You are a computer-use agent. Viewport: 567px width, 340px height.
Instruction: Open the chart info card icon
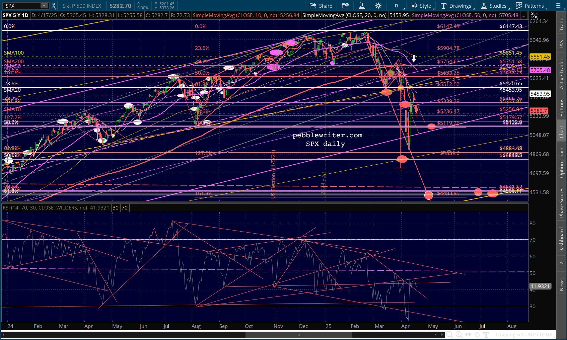pyautogui.click(x=345, y=6)
